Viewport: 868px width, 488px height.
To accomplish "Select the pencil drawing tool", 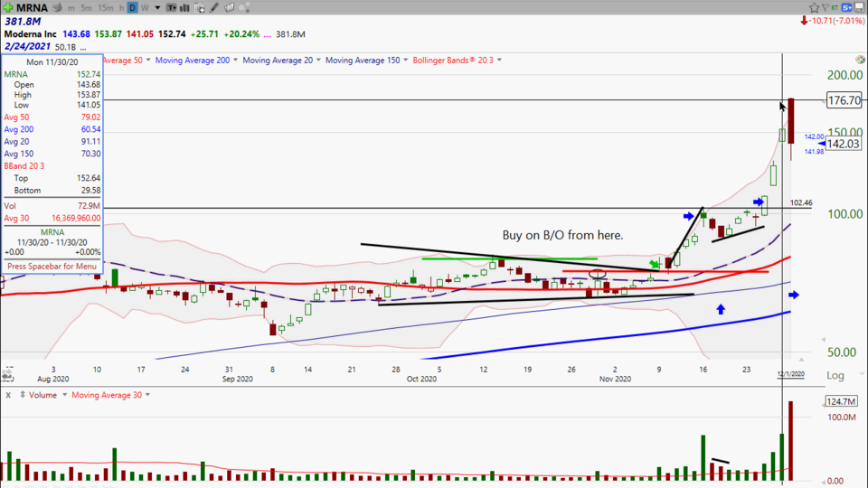I will pyautogui.click(x=214, y=8).
